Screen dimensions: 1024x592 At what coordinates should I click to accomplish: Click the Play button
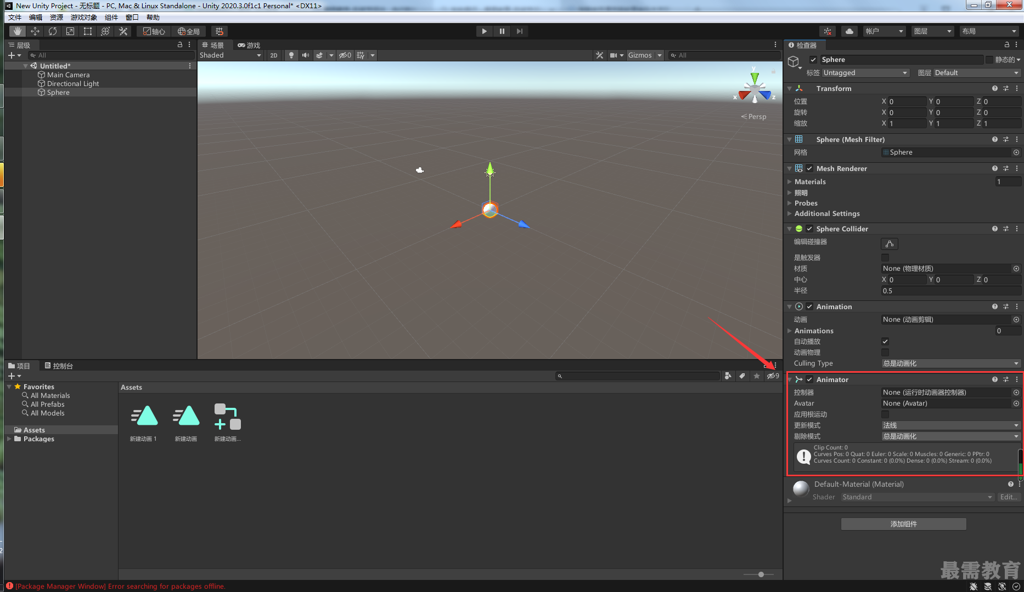pyautogui.click(x=484, y=31)
